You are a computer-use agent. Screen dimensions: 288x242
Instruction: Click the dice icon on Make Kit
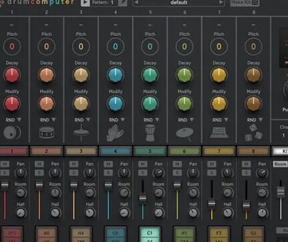click(255, 3)
